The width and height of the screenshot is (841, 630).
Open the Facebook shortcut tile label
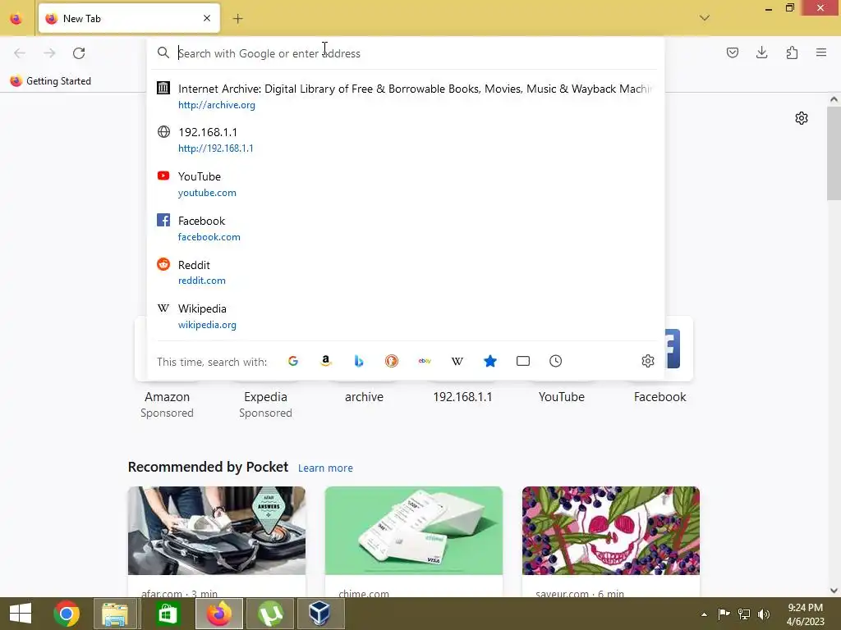(x=659, y=397)
